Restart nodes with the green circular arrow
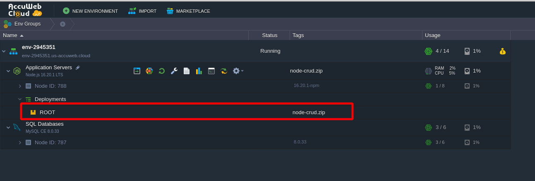The width and height of the screenshot is (535, 181). 162,71
